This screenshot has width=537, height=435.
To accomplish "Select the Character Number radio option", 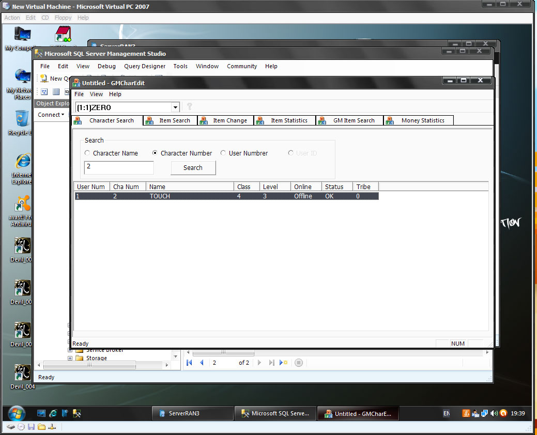I will 155,153.
